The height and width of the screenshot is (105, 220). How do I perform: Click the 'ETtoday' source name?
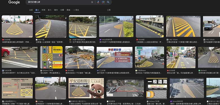(41, 101)
